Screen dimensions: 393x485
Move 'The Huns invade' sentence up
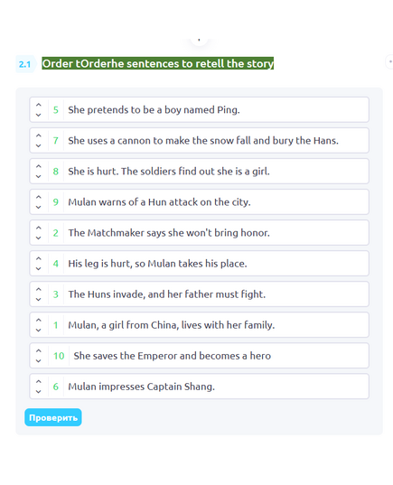coord(38,289)
